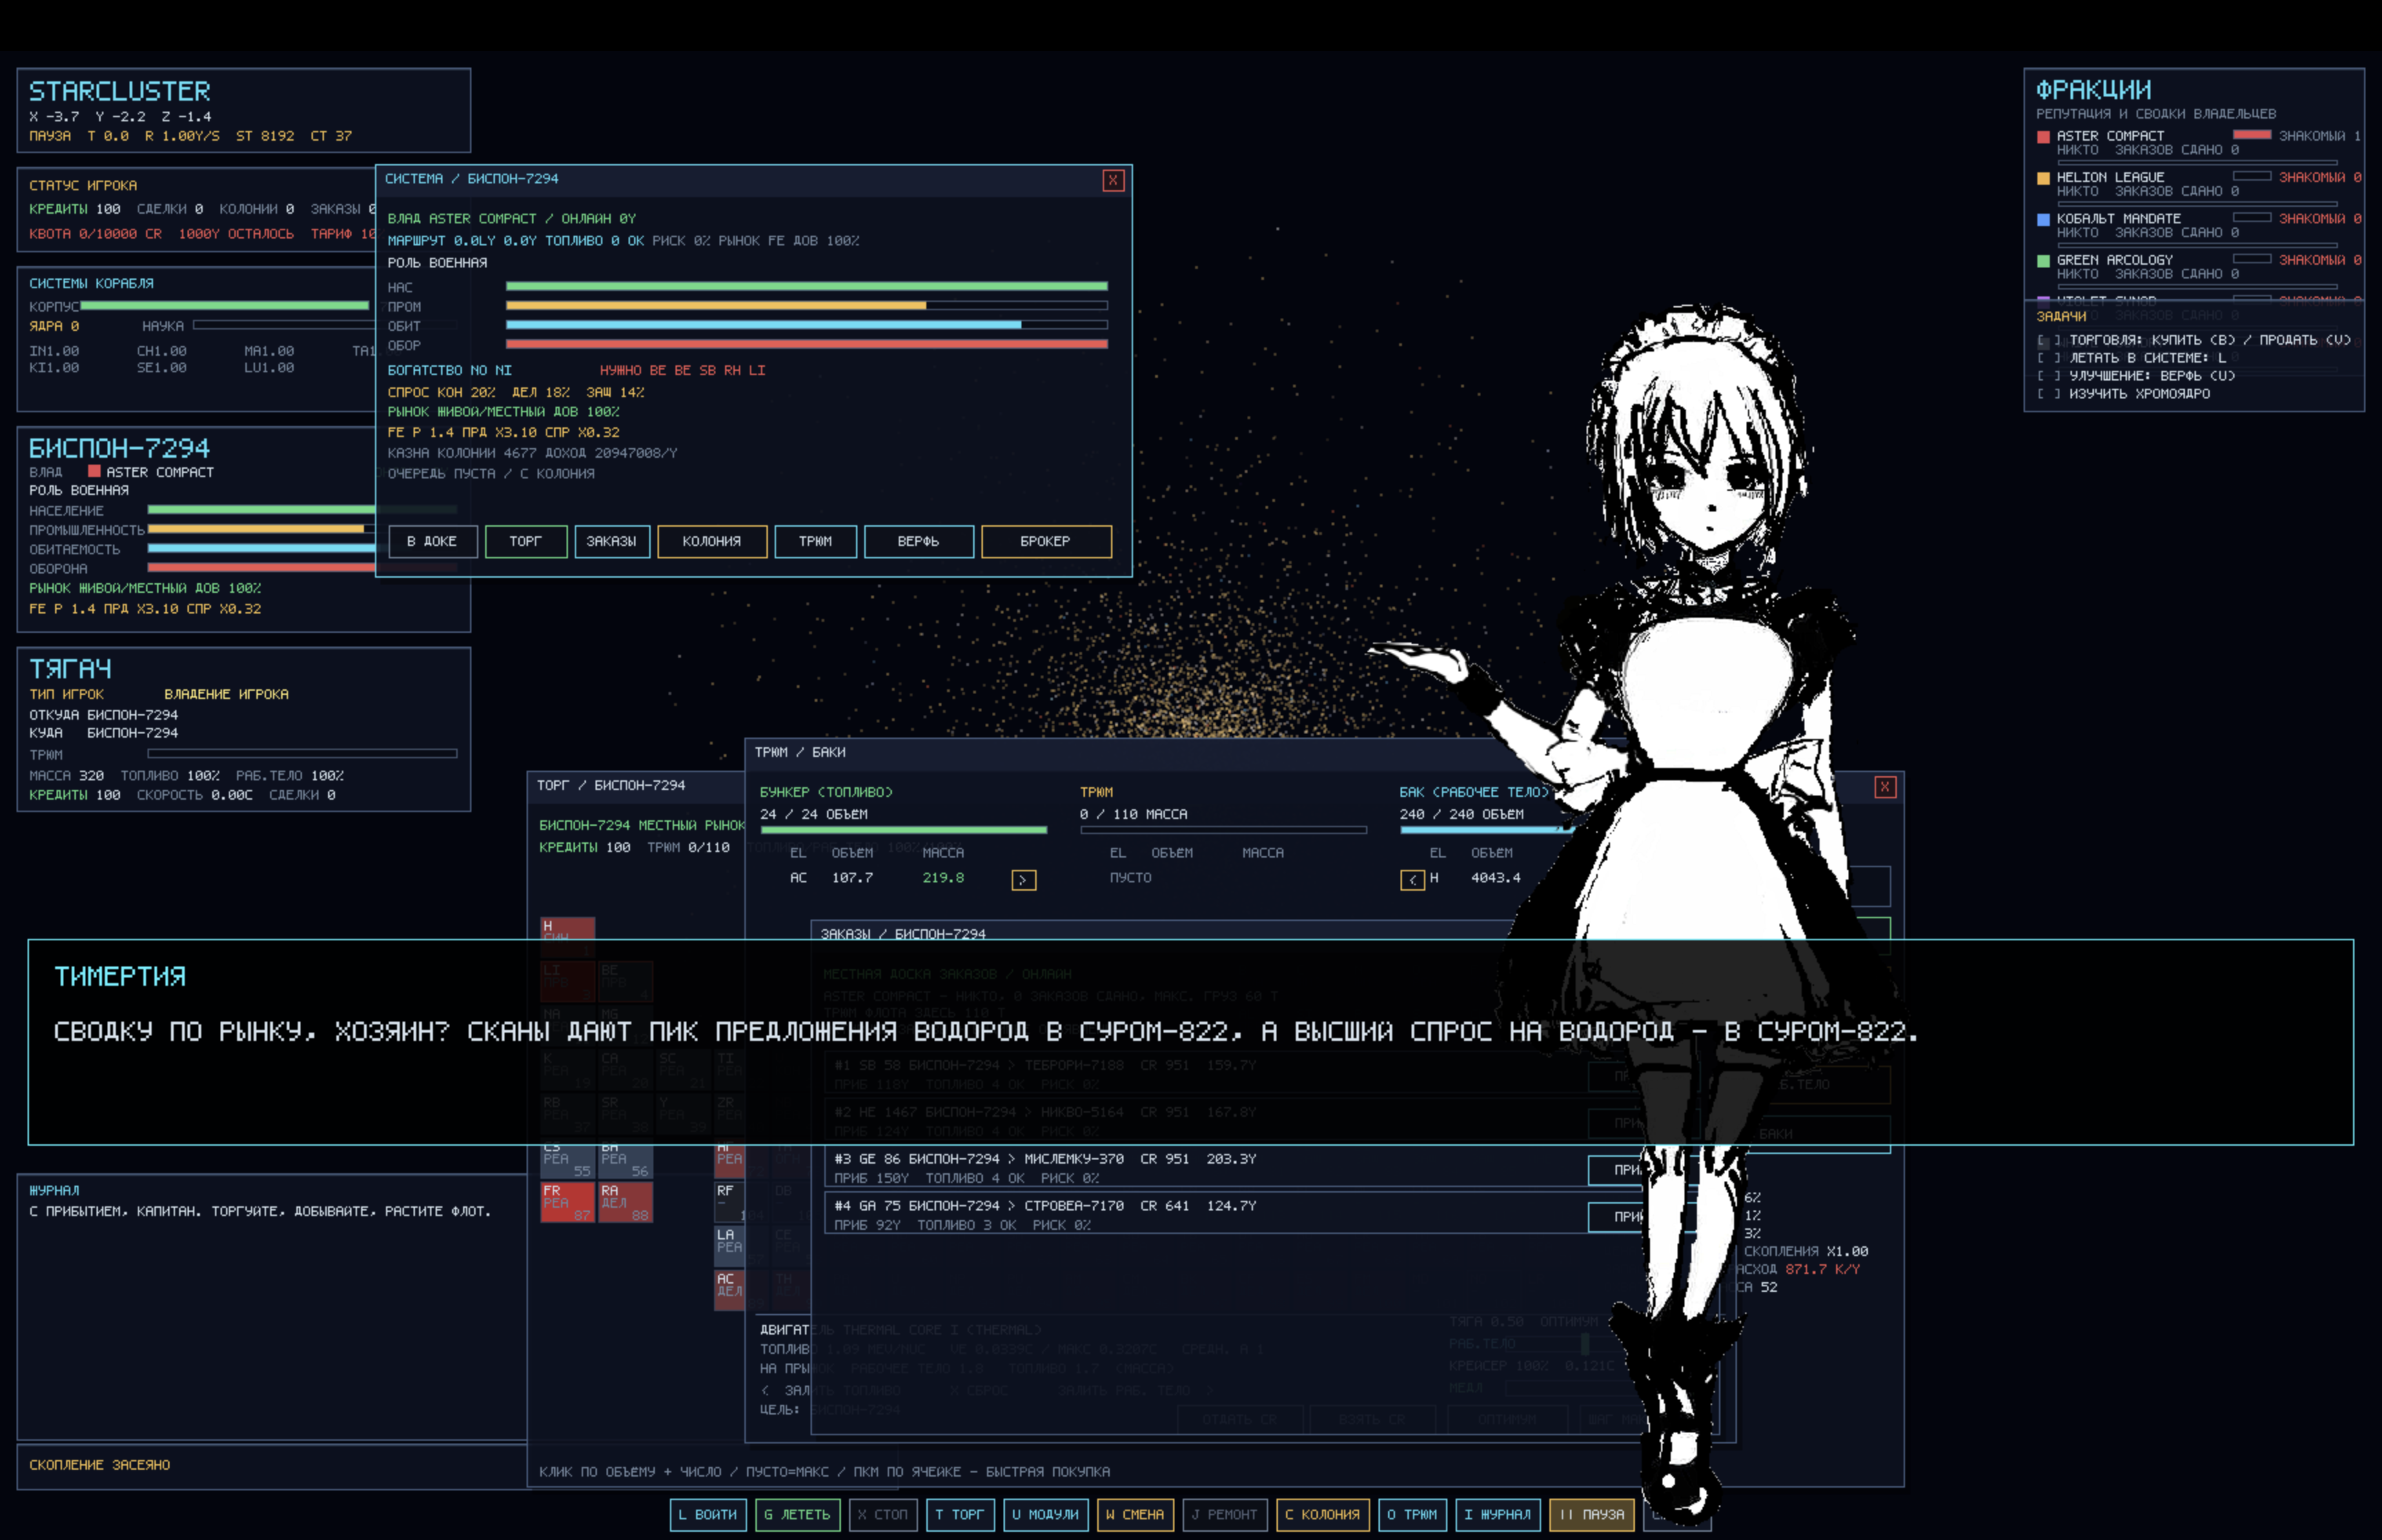Click the Тягач ship panel heading

click(x=70, y=669)
